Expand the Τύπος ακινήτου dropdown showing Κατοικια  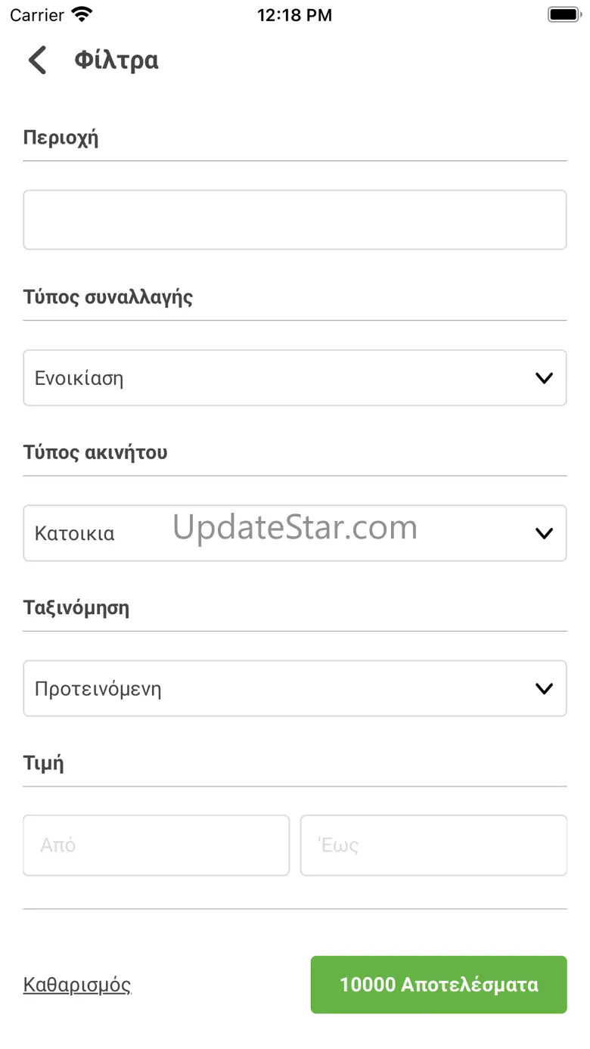pos(295,533)
